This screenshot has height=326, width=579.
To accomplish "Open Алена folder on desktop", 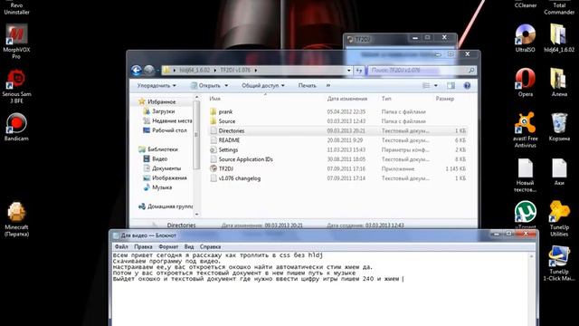I will coord(559,82).
